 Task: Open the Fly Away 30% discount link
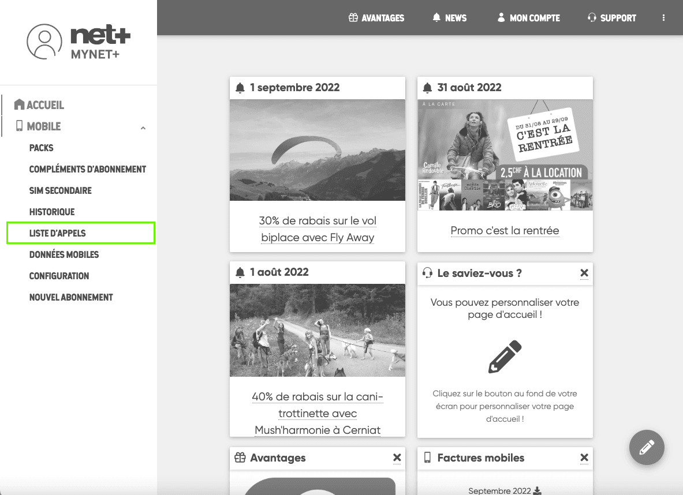318,229
